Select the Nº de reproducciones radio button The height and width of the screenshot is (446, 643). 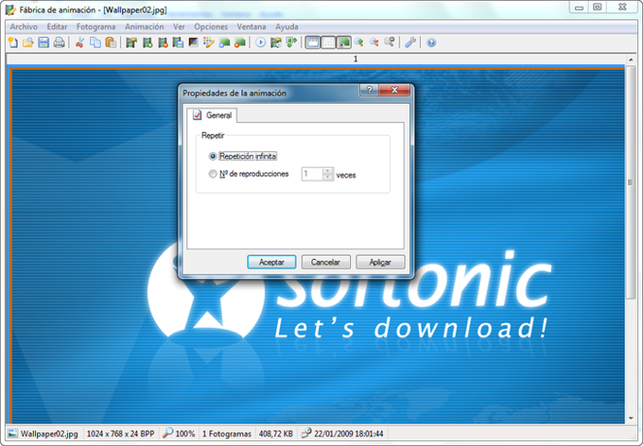click(x=213, y=174)
